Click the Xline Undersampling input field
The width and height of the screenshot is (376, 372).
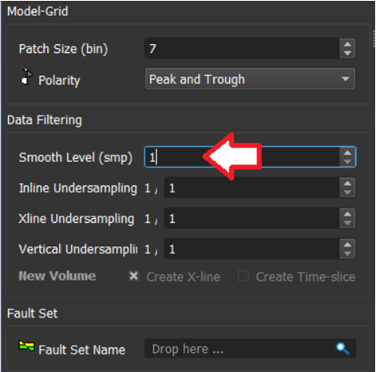[x=252, y=218]
